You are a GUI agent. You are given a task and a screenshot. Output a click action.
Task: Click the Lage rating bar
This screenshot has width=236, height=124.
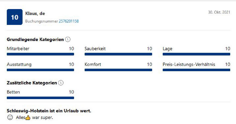196,54
